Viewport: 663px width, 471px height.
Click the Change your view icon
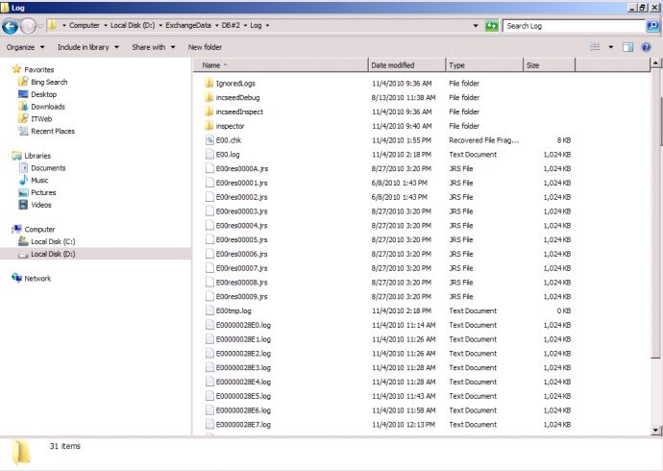pos(595,46)
